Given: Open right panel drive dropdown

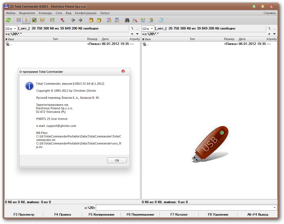Looking at the screenshot, I should coord(148,28).
